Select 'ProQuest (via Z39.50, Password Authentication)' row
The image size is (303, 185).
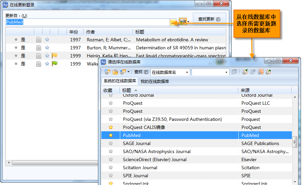click(197, 119)
